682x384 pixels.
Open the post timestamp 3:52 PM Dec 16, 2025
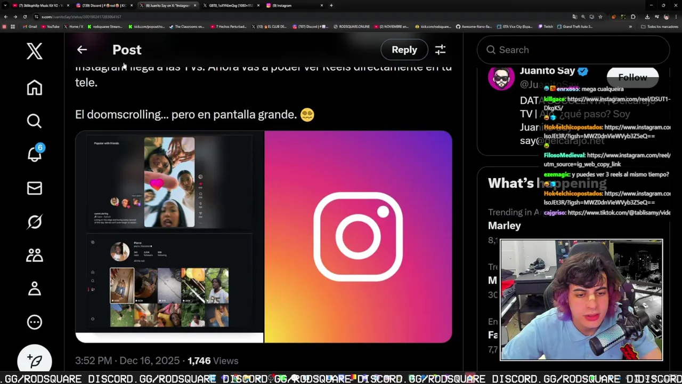(128, 361)
